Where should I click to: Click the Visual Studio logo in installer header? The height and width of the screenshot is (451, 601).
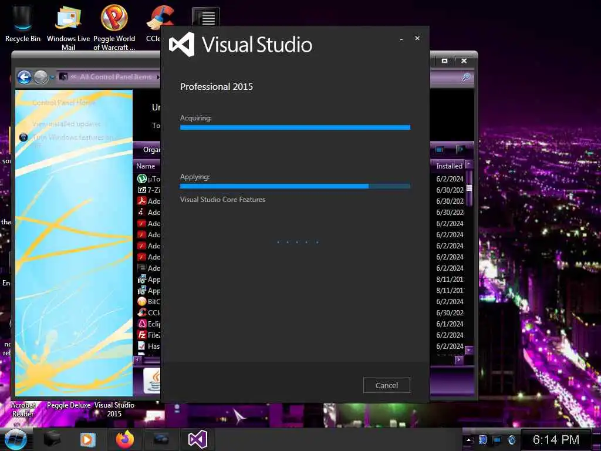click(x=182, y=45)
